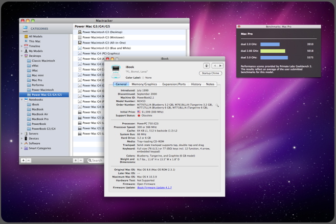336x224 pixels.
Task: Collapse the Notebooks disclosure triangle
Action: click(x=21, y=100)
